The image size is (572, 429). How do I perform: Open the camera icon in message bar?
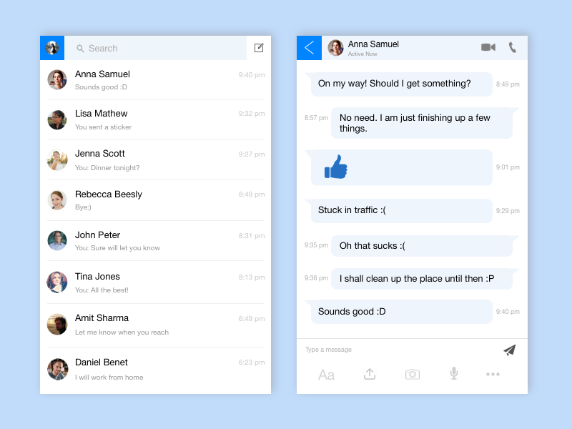[x=413, y=374]
